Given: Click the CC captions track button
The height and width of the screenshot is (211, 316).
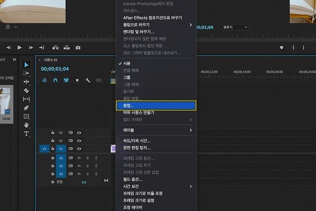Looking at the screenshot, I should pos(98,80).
